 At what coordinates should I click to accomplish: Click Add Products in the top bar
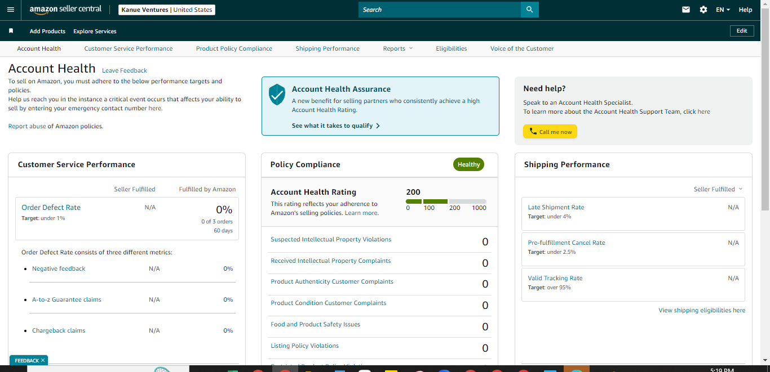[x=47, y=31]
